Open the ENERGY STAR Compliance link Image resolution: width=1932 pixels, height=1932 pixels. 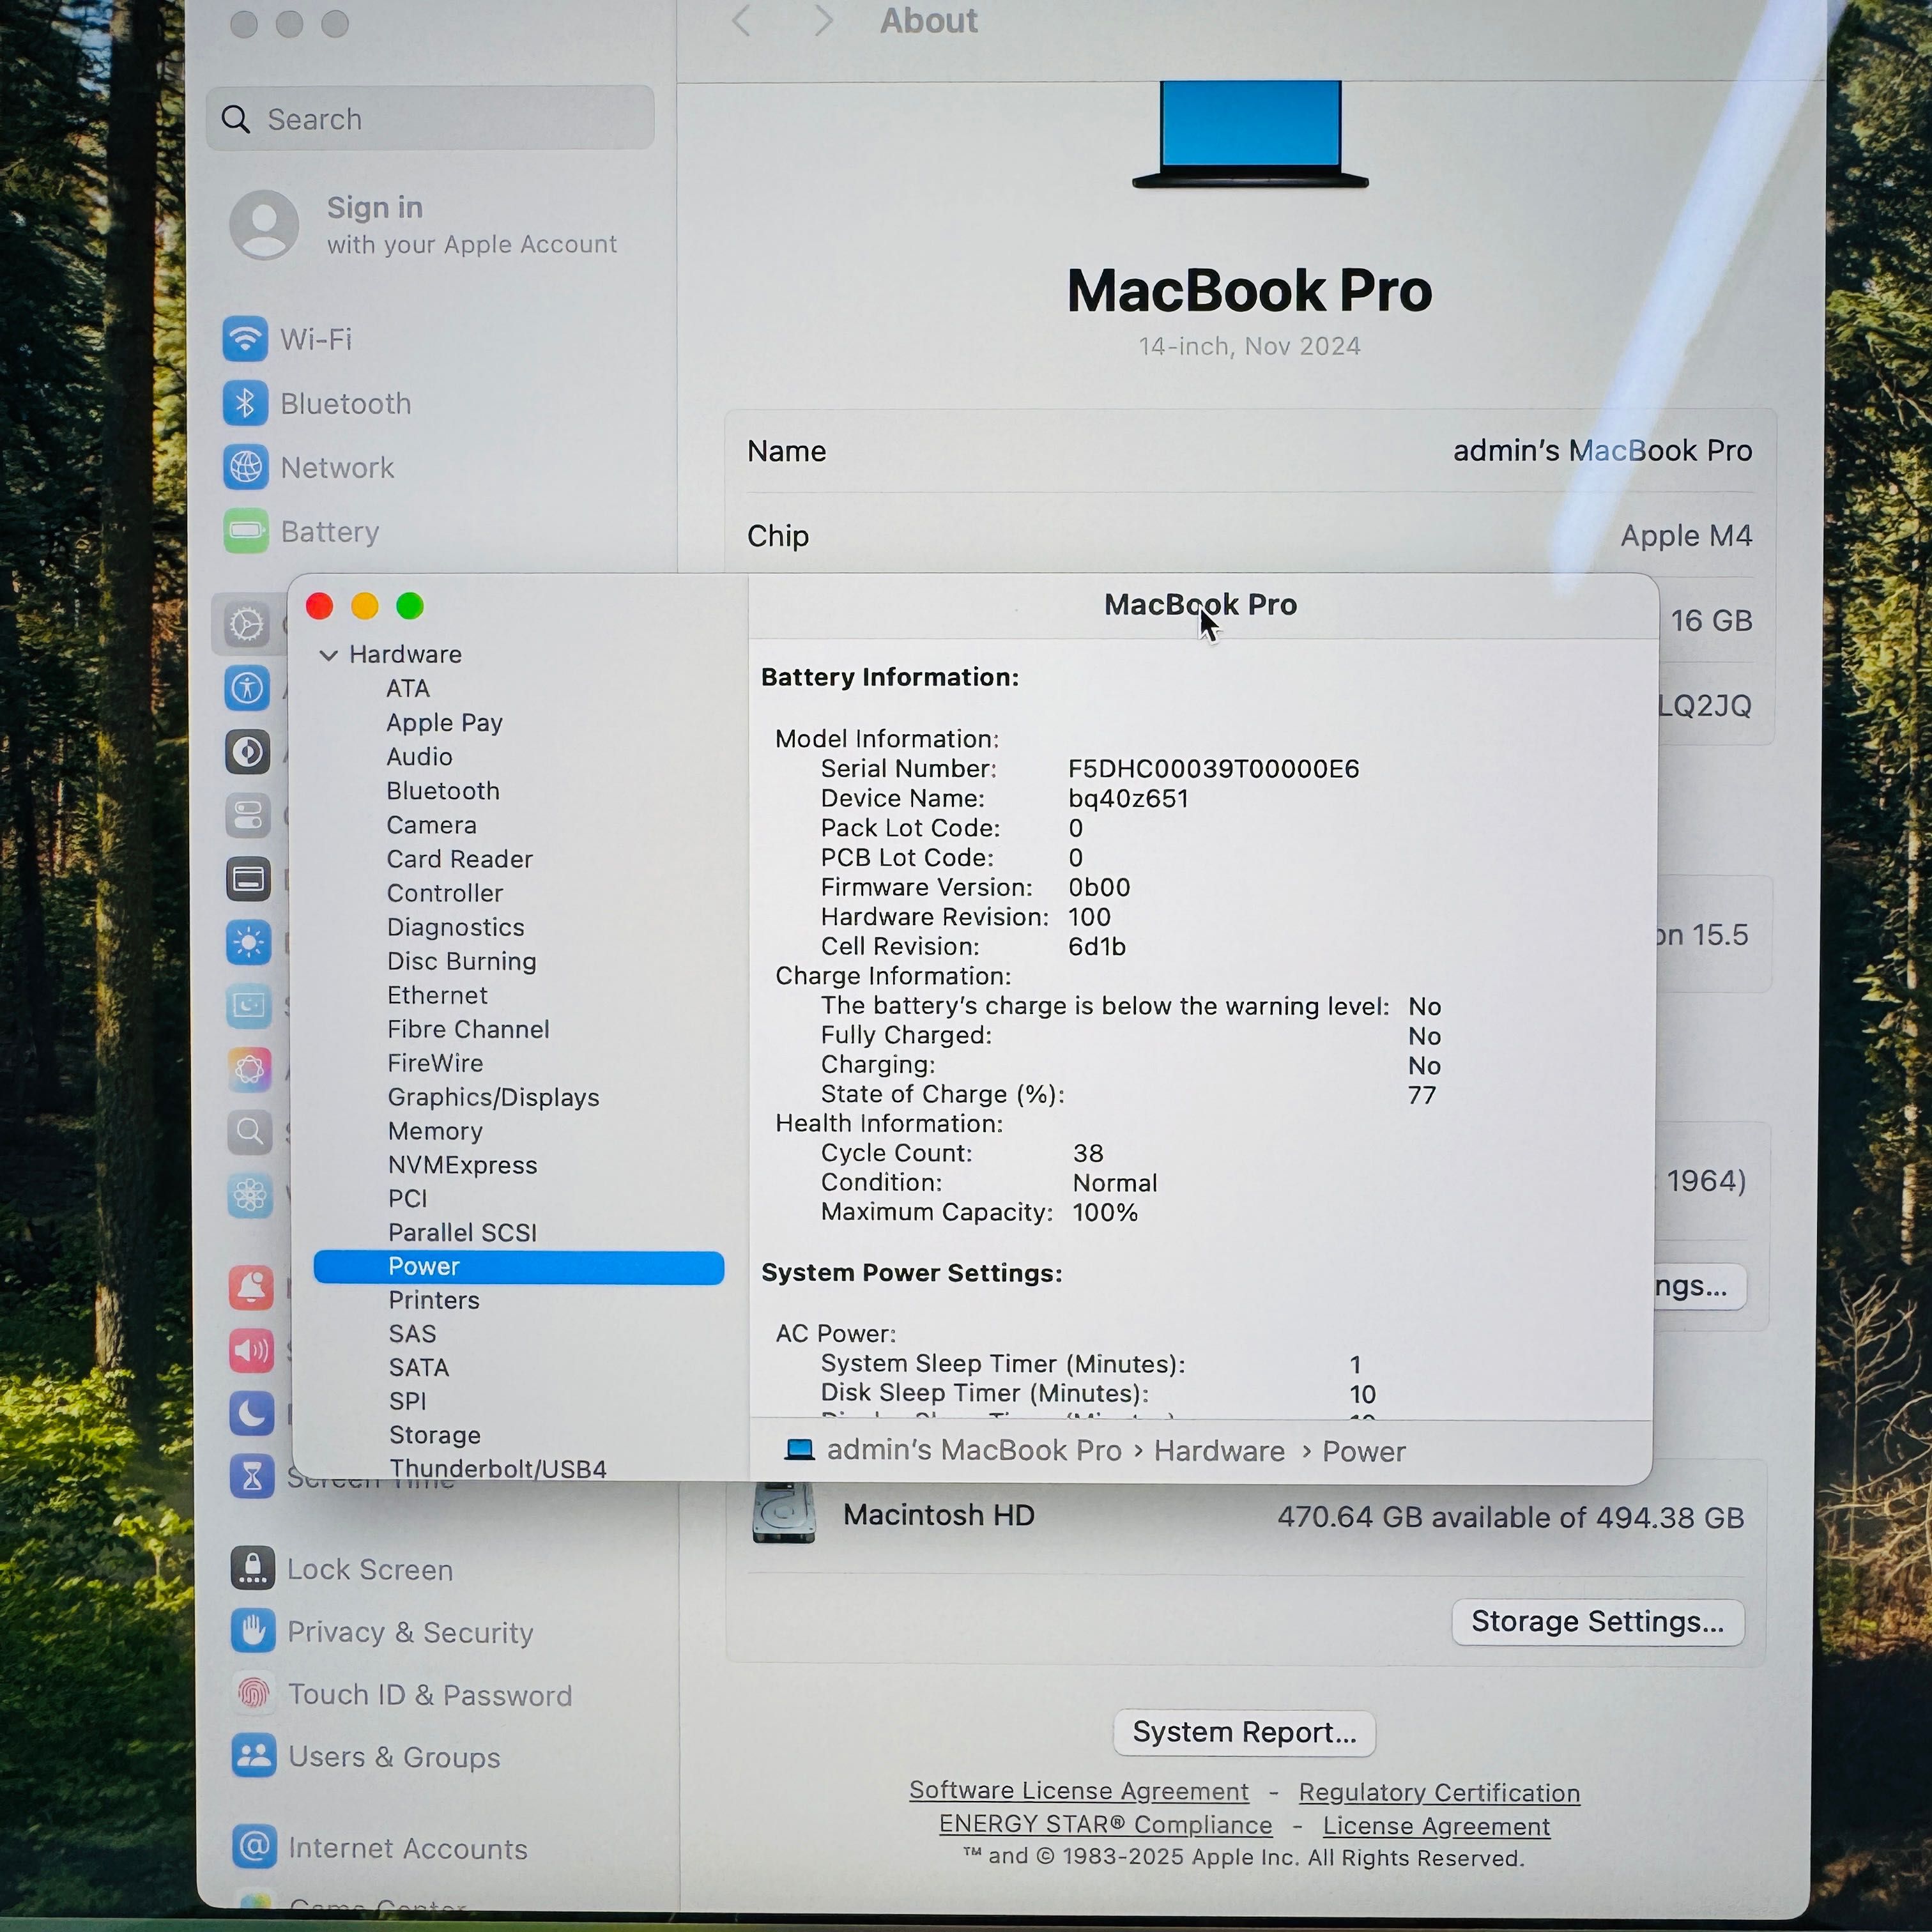1105,1824
